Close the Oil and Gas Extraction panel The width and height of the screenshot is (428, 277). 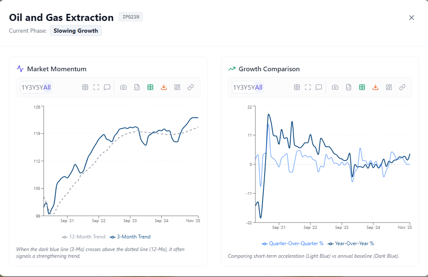pos(411,18)
